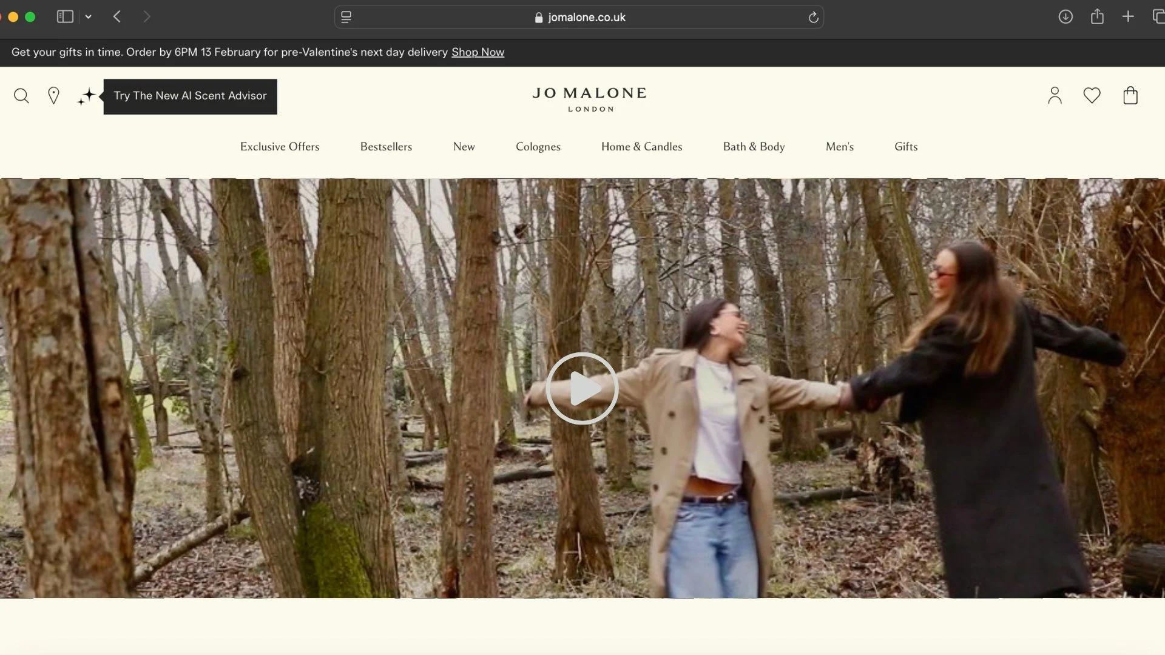Open a new tab with plus icon

pyautogui.click(x=1128, y=17)
